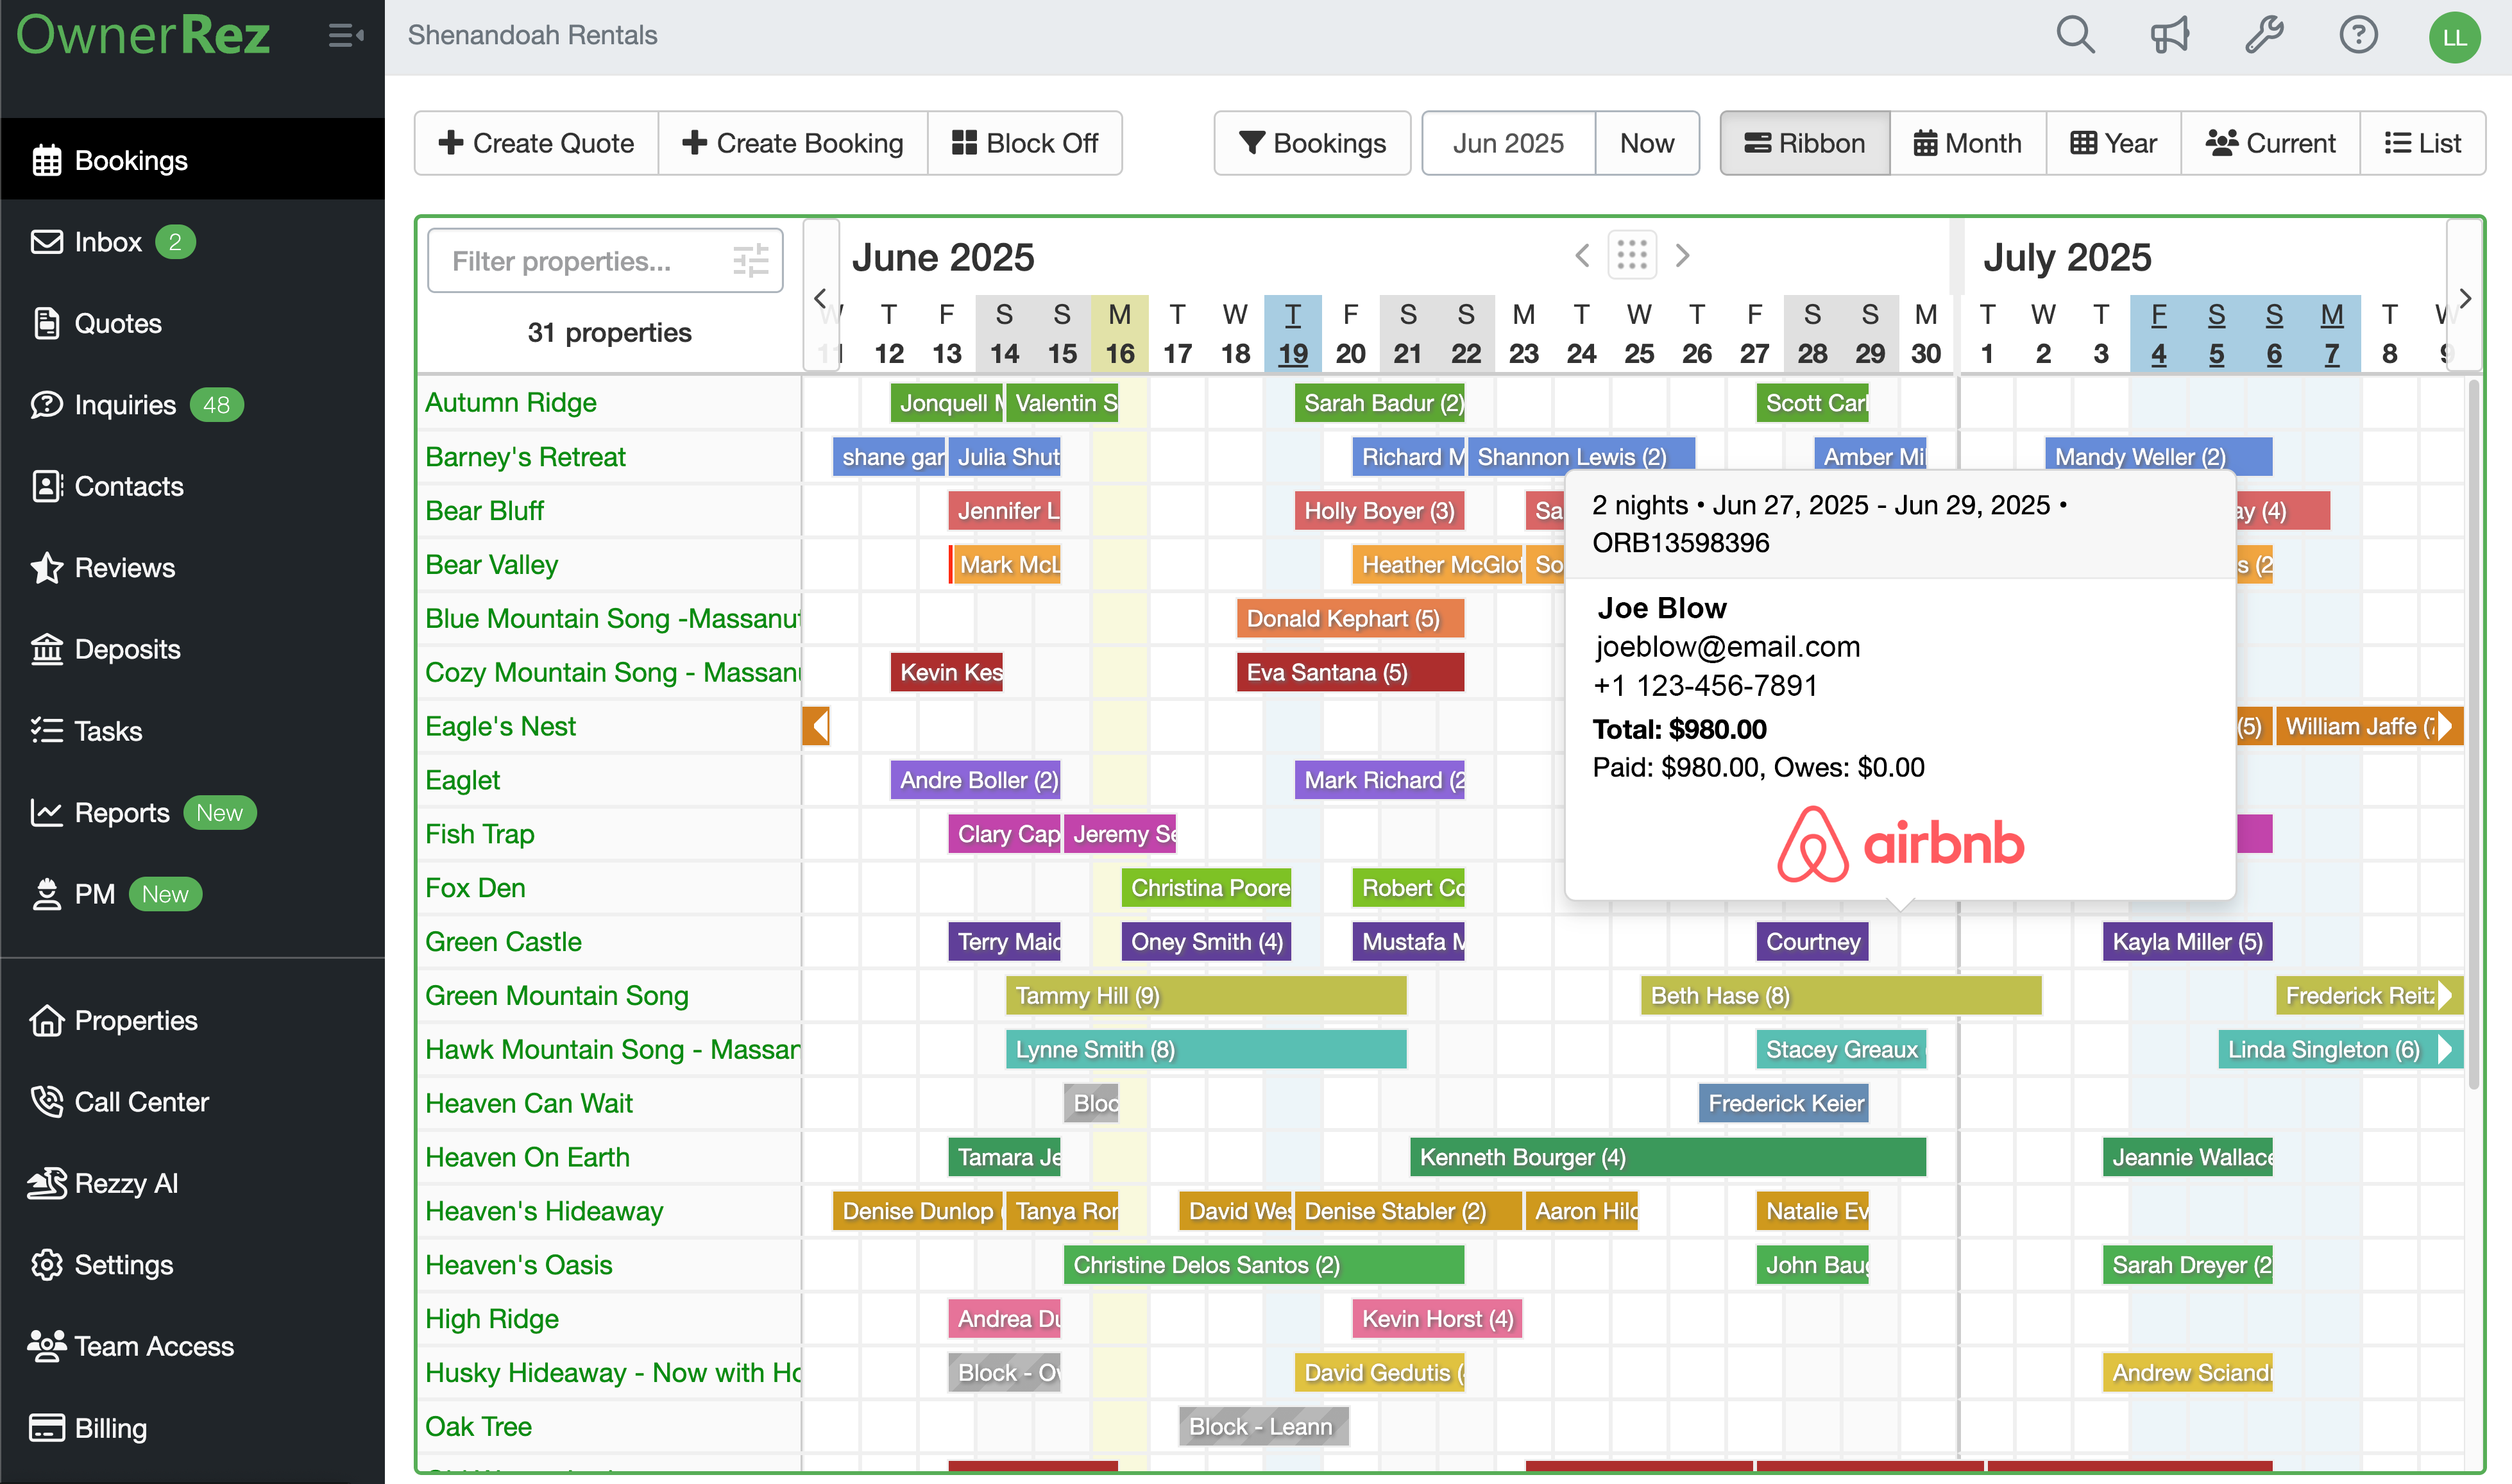Switch to Ribbon view
This screenshot has height=1484, width=2512.
(x=1805, y=143)
